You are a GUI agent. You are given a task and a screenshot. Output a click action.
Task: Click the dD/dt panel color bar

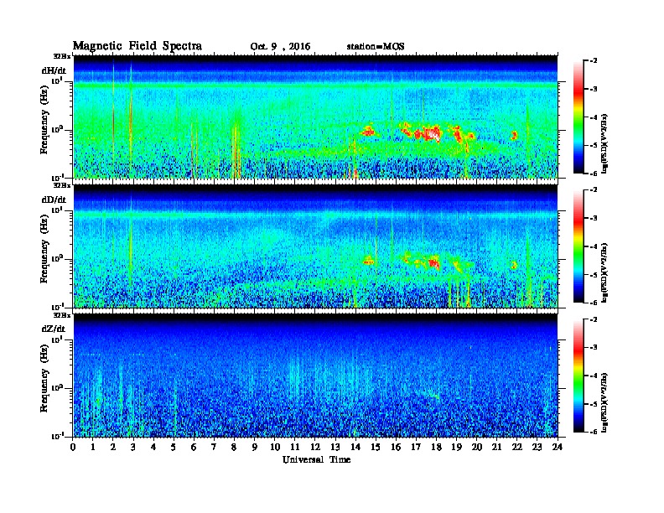(578, 246)
